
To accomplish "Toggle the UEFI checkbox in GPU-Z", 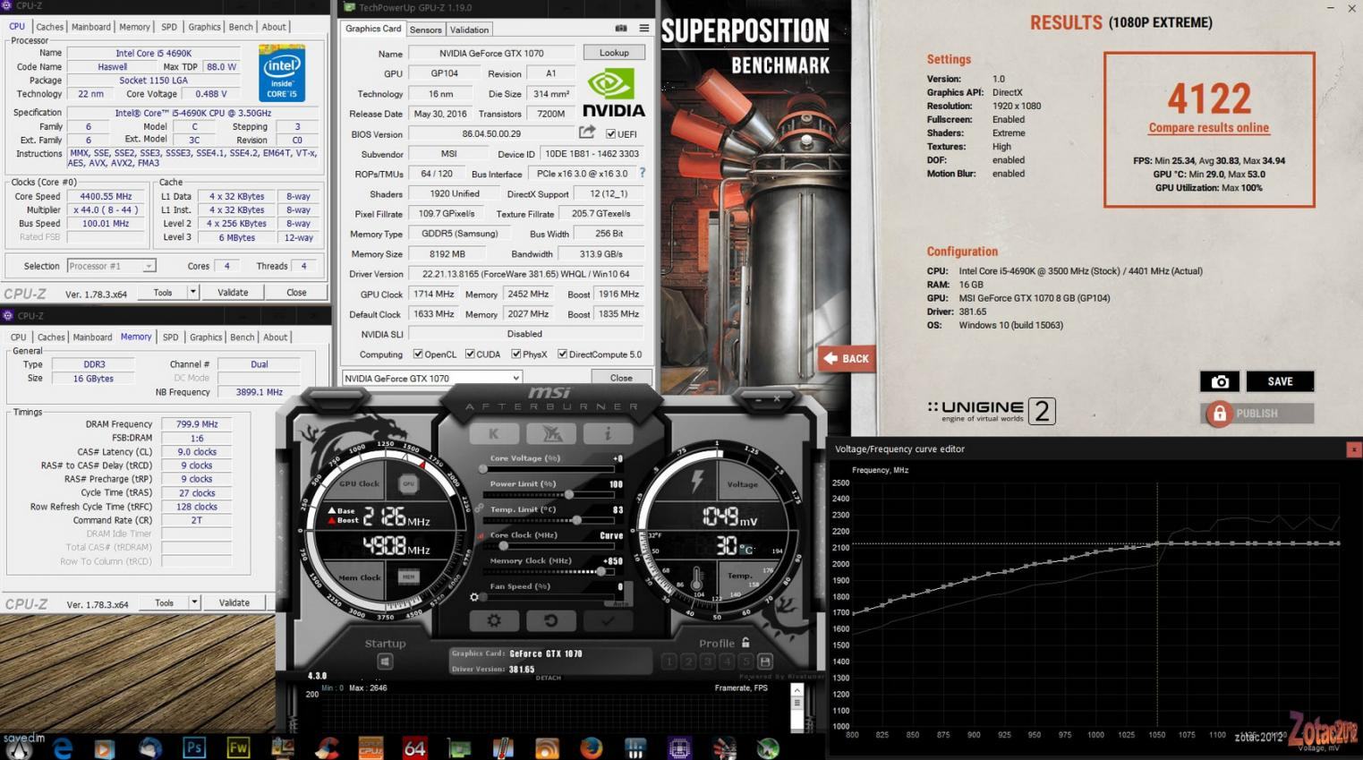I will point(610,133).
